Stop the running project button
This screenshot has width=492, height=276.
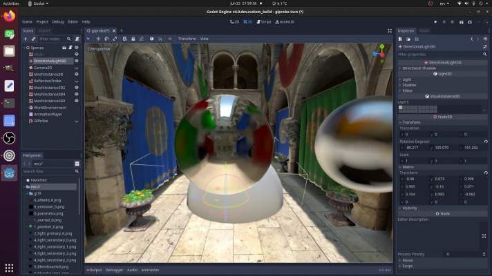(452, 22)
